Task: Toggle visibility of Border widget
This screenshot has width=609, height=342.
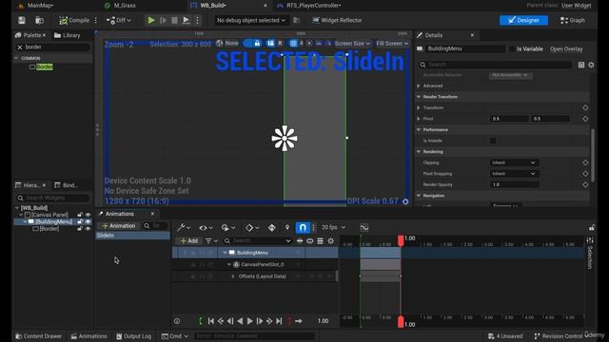Action: (x=88, y=229)
